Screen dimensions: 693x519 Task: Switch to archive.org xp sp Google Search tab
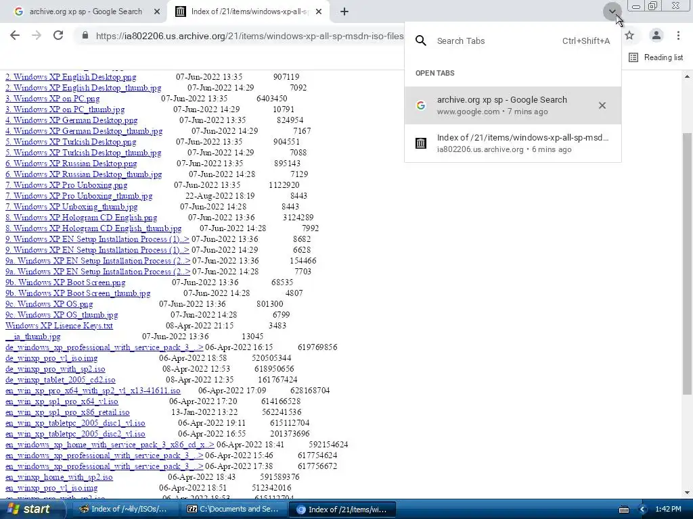(86, 12)
